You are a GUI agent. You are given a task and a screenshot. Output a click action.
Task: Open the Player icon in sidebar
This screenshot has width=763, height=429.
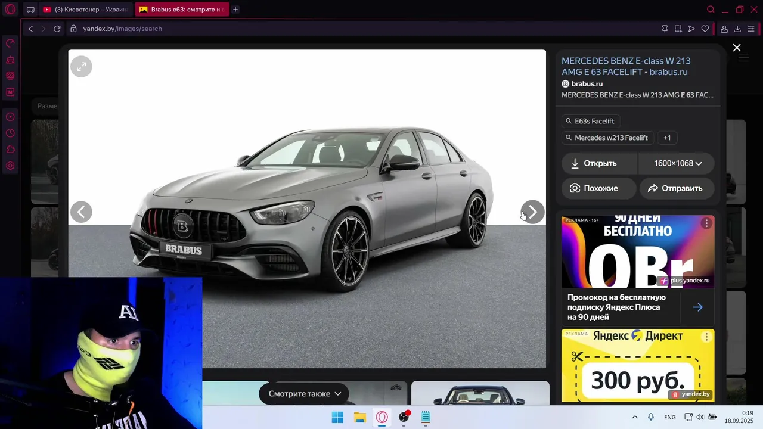click(10, 117)
